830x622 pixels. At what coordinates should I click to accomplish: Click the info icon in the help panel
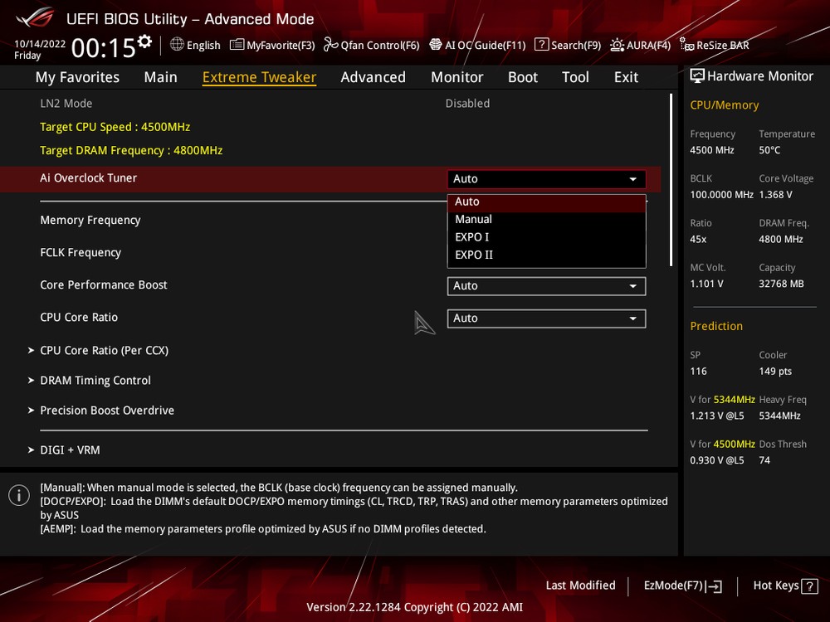(19, 495)
